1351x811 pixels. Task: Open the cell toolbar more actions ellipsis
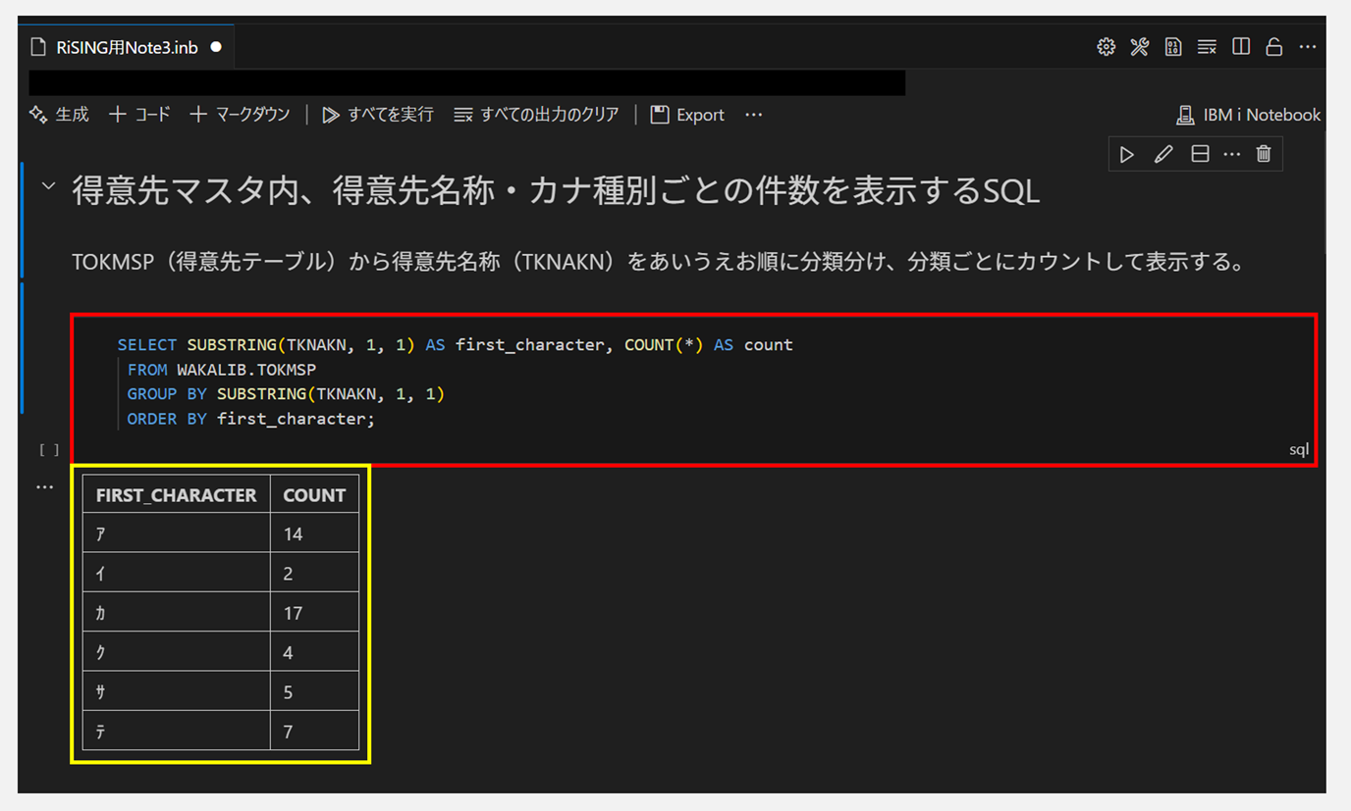pos(1231,154)
